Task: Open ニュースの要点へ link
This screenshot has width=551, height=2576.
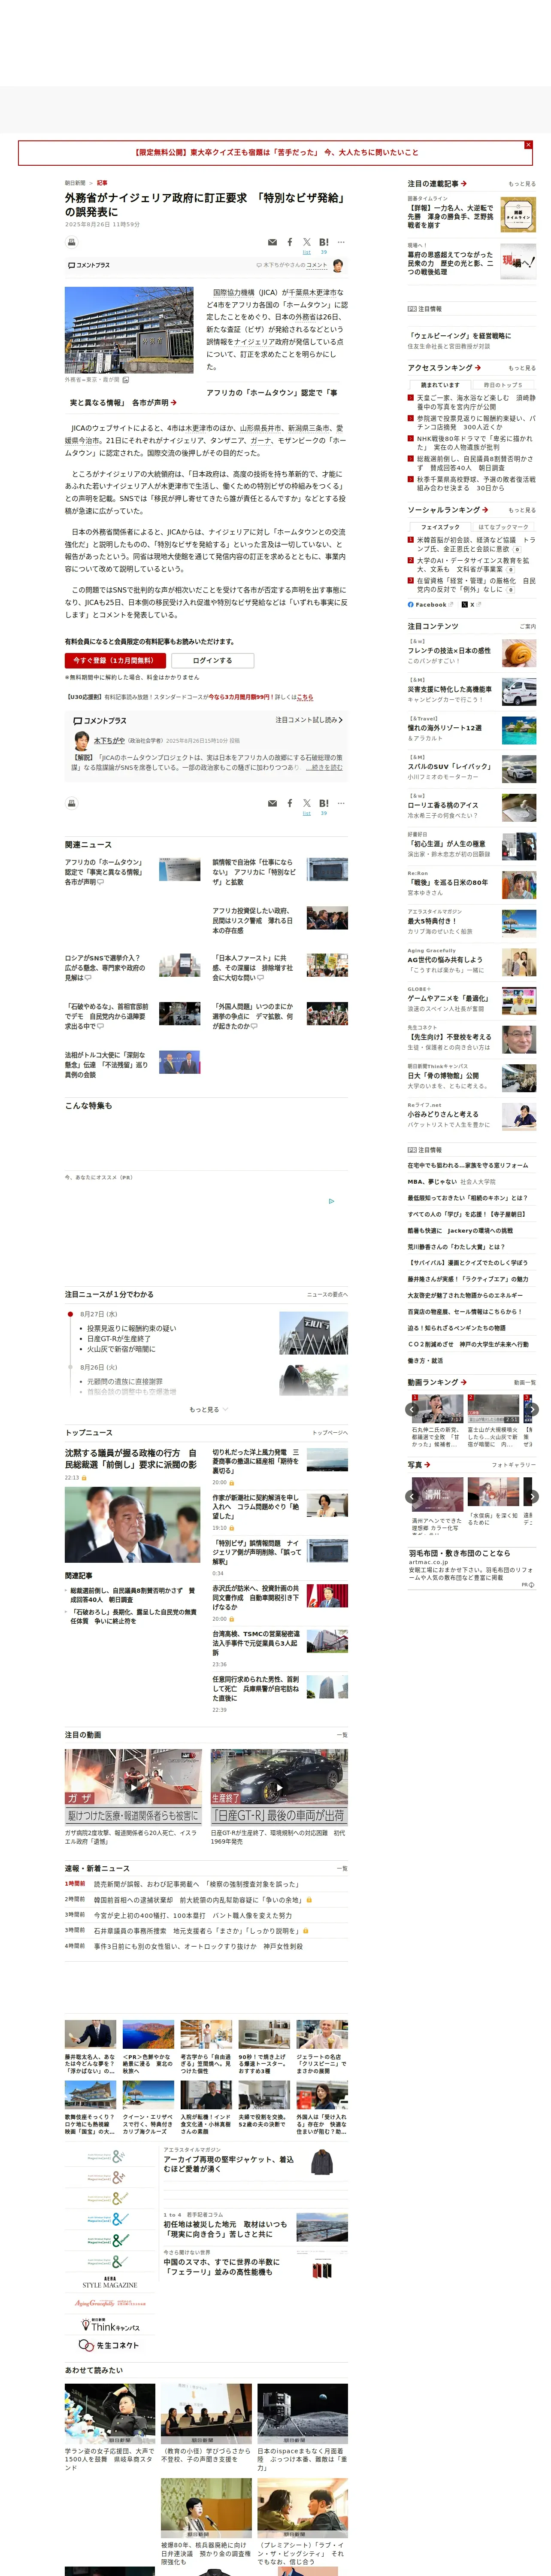Action: (327, 1294)
